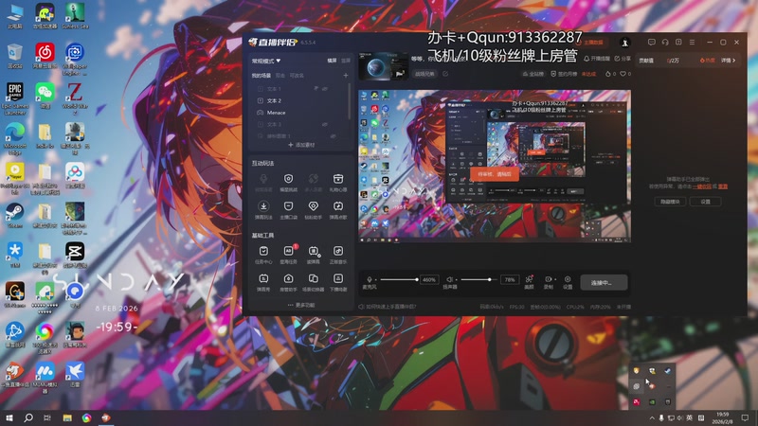
Task: Open the 场景切换器 scene switcher tool
Action: tap(314, 282)
